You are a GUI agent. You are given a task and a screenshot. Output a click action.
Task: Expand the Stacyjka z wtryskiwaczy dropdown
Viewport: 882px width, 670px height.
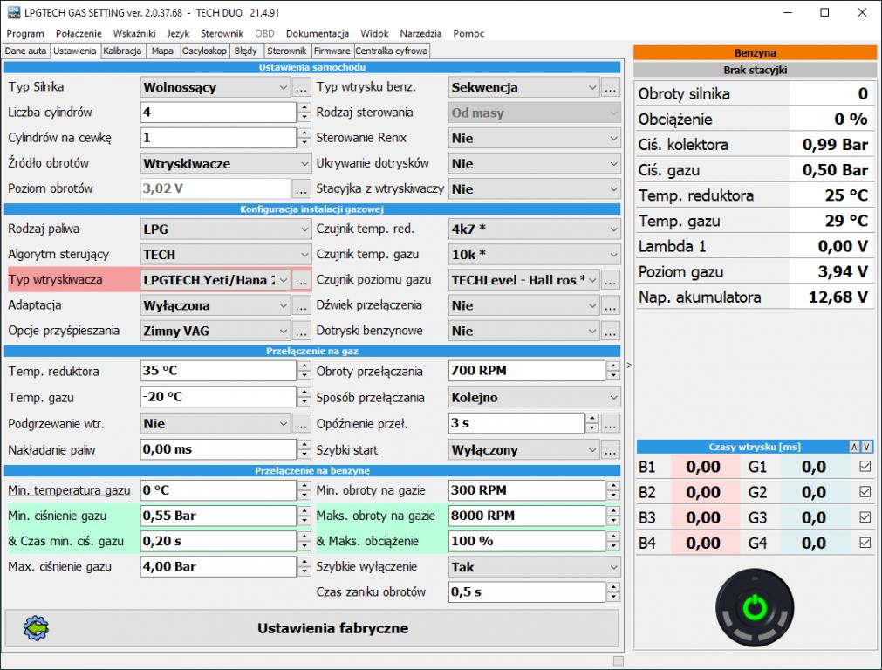tap(535, 189)
